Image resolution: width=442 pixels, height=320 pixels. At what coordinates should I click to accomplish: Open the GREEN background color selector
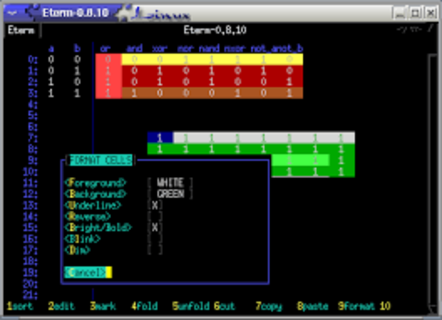tap(171, 194)
